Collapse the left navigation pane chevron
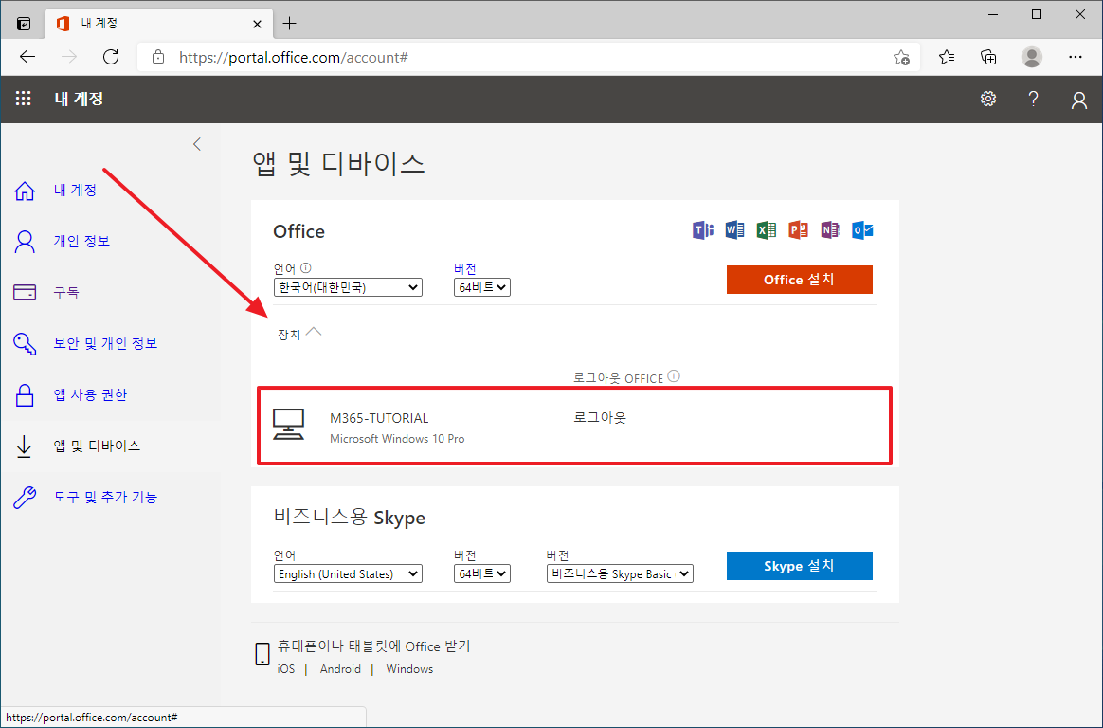 tap(197, 144)
